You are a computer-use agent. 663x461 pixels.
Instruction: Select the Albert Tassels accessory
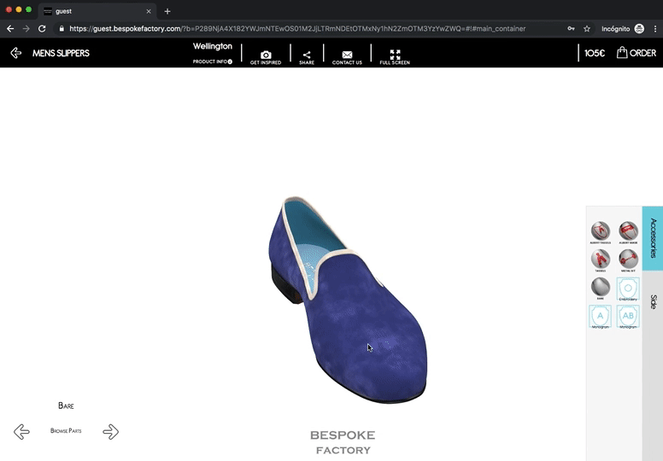click(601, 230)
